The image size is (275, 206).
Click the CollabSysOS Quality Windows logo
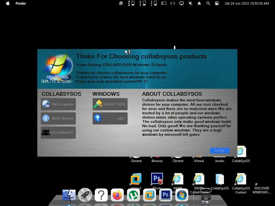click(57, 69)
